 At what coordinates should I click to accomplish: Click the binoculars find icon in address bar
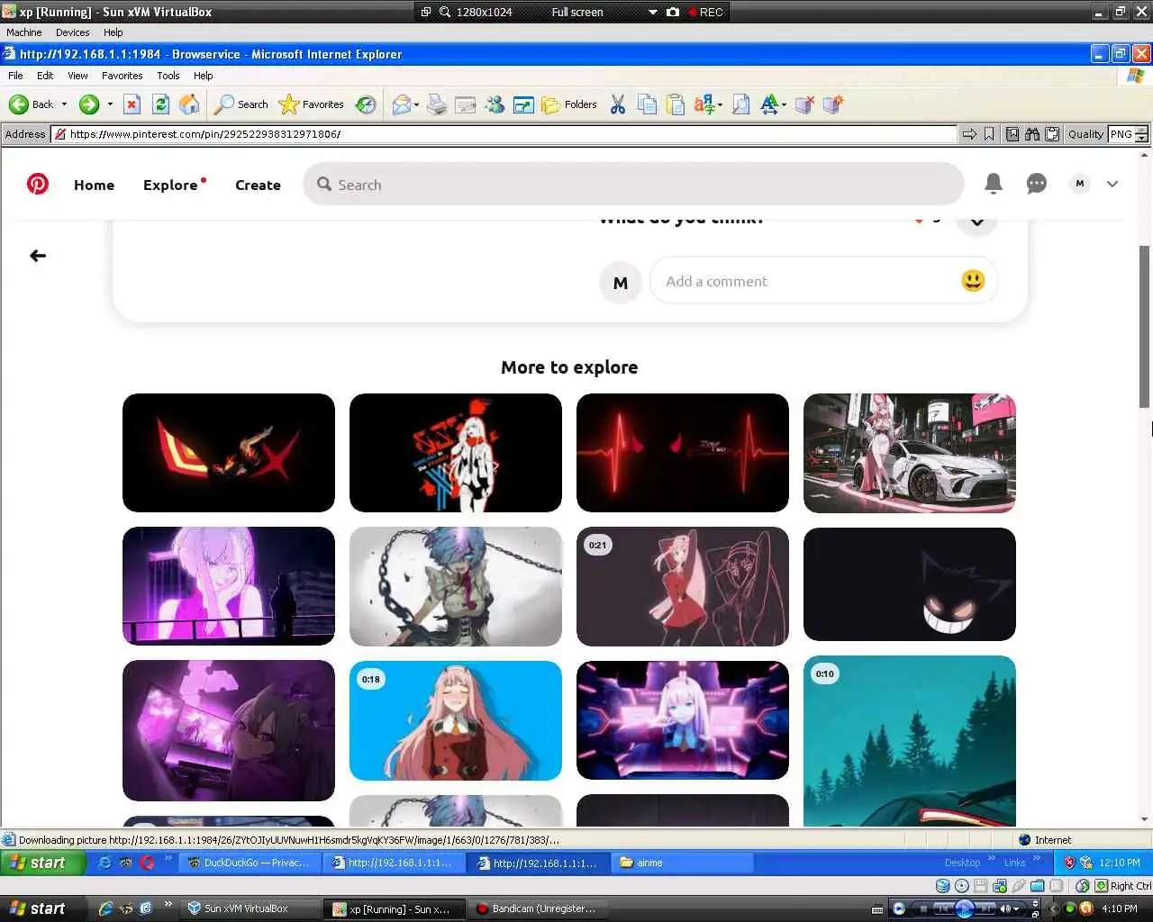(1032, 134)
